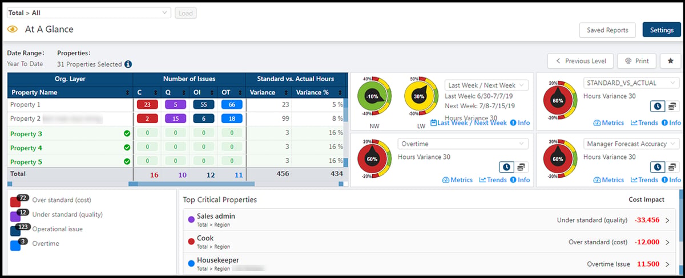The image size is (685, 278).
Task: Click the favorite star icon button
Action: click(x=670, y=61)
